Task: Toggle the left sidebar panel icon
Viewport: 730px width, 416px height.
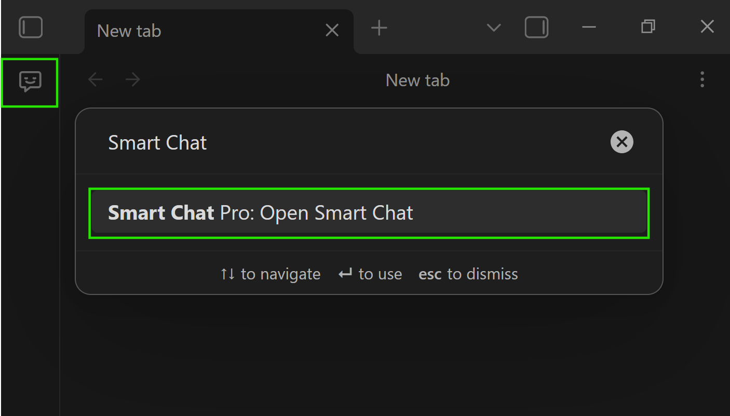Action: (31, 28)
